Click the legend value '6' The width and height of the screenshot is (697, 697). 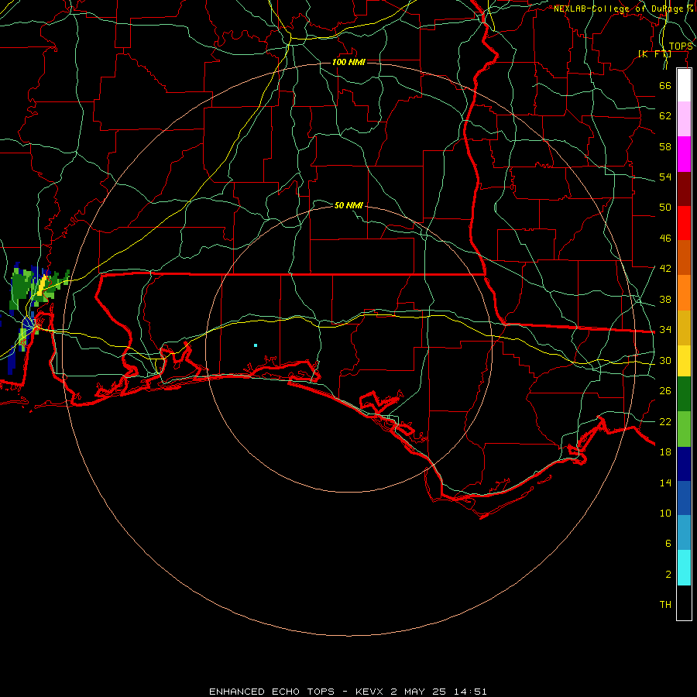coord(668,543)
